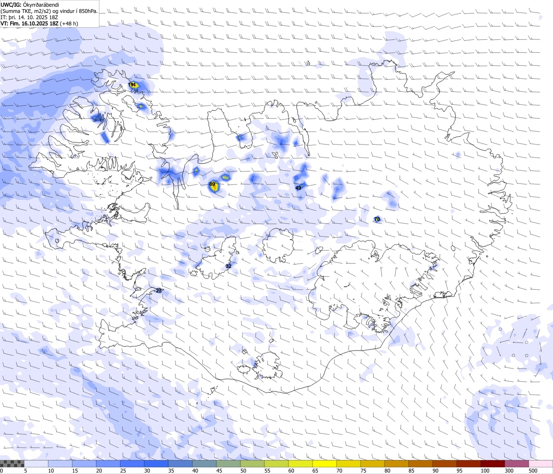Image resolution: width=553 pixels, height=474 pixels.
Task: Click the legend swatch between 40 and 45
Action: point(204,463)
